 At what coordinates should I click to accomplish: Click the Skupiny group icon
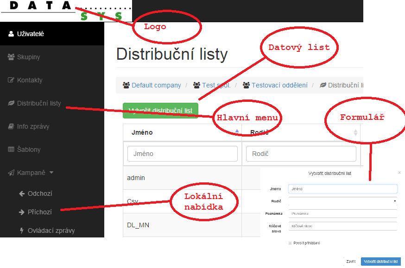[x=11, y=57]
